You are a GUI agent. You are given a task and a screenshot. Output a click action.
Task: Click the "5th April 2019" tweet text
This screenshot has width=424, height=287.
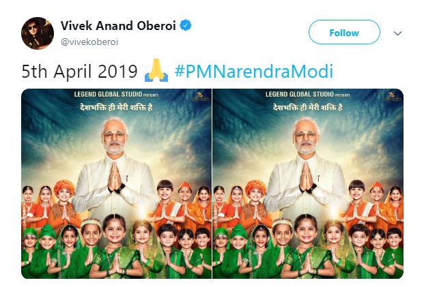pos(81,72)
